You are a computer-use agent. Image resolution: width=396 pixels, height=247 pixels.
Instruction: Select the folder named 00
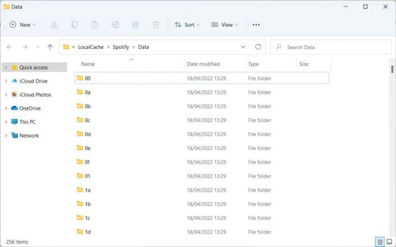coord(202,78)
